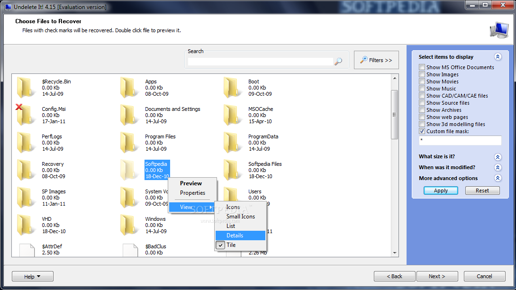
Task: Click the $Recycle.Bin folder icon
Action: click(x=26, y=88)
